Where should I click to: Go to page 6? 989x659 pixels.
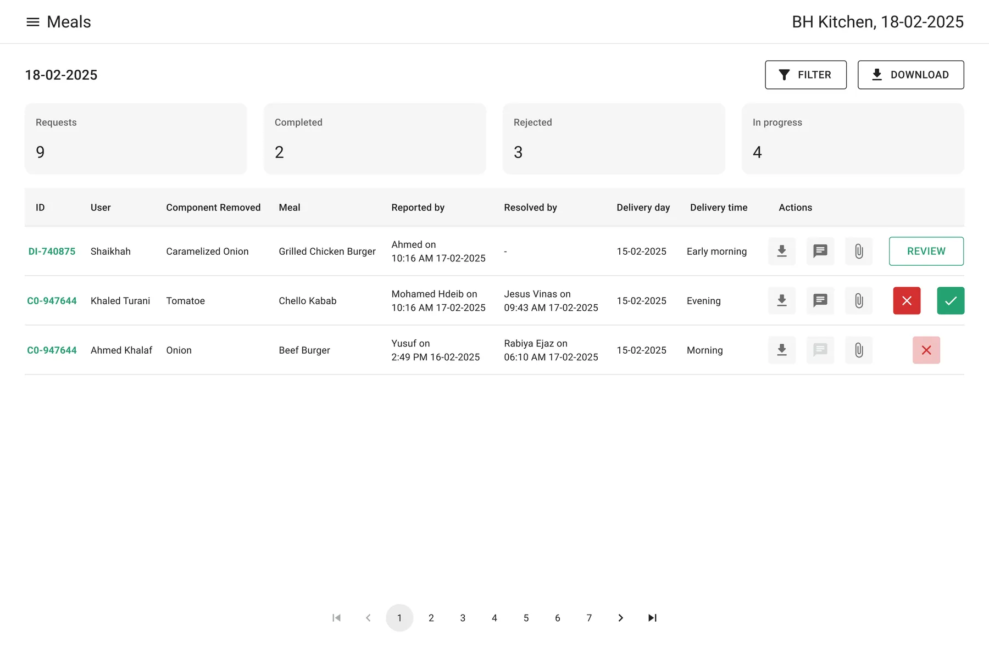coord(558,618)
